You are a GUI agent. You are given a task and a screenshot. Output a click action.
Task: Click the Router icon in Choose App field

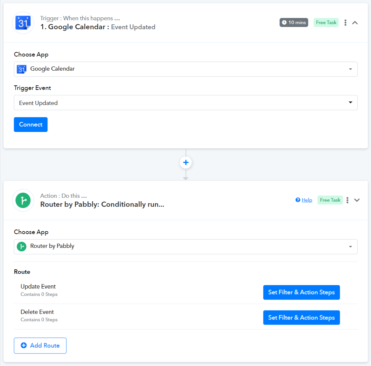pos(22,247)
